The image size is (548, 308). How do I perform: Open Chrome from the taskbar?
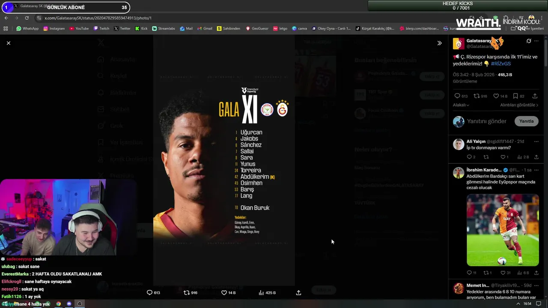59,304
